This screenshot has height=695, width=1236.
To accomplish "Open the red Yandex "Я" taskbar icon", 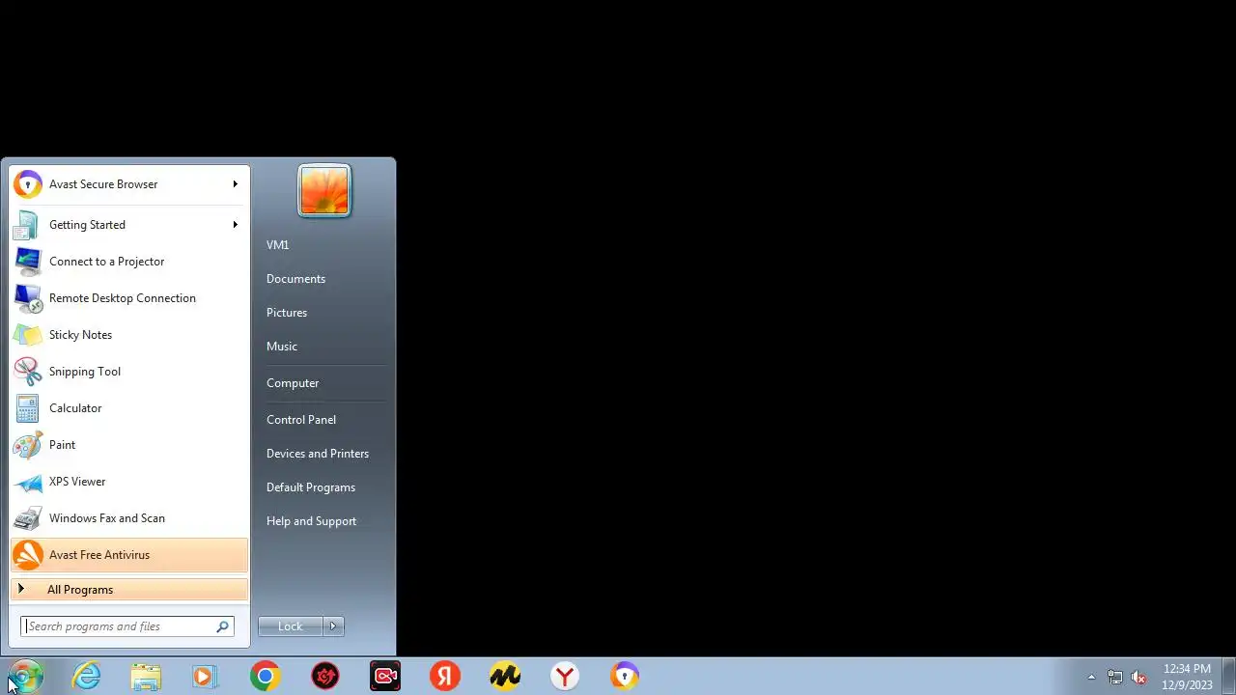I will tap(445, 676).
